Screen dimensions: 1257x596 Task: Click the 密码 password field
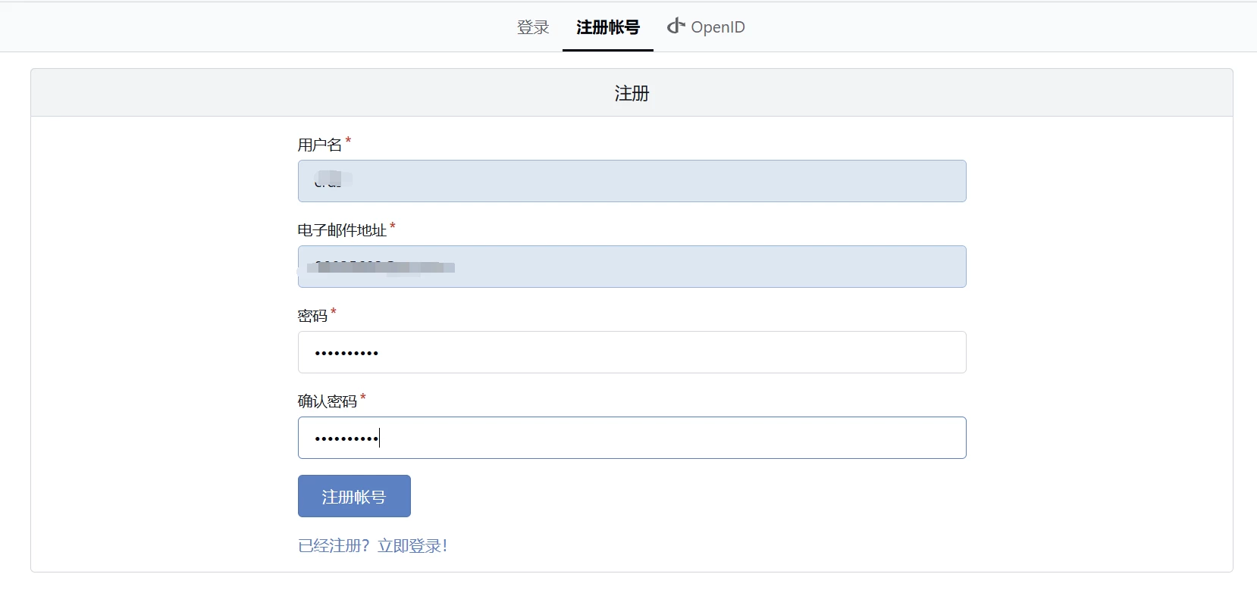click(632, 352)
